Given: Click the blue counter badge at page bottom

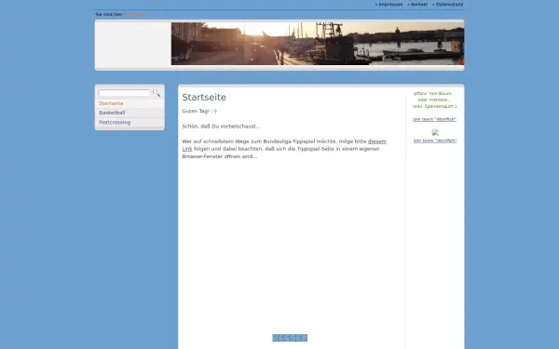Looking at the screenshot, I should click(290, 338).
